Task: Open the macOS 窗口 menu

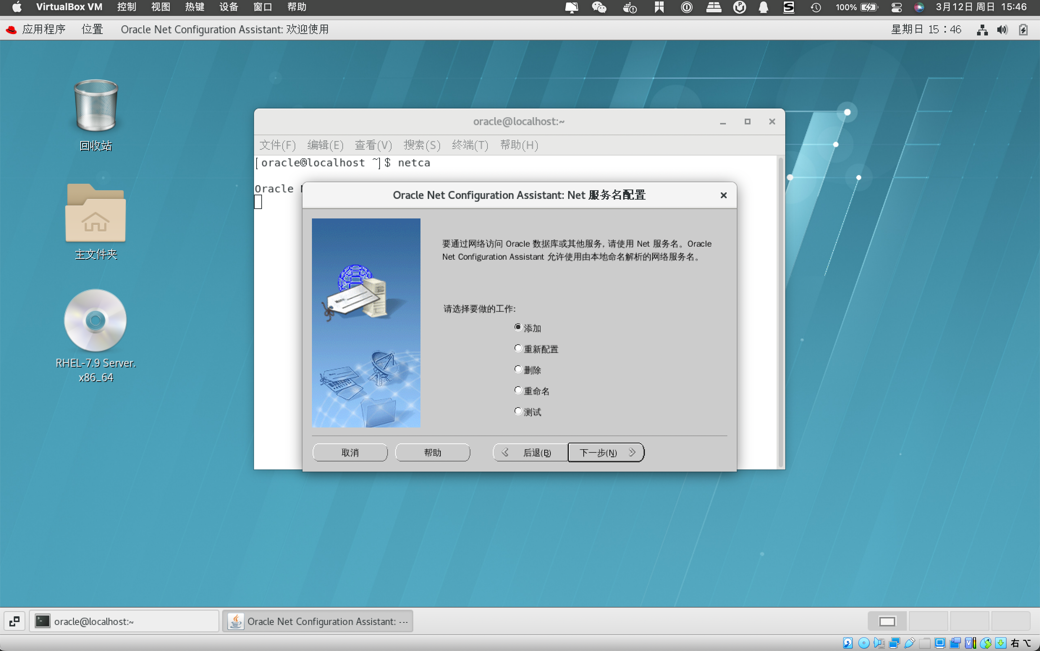Action: click(x=262, y=7)
